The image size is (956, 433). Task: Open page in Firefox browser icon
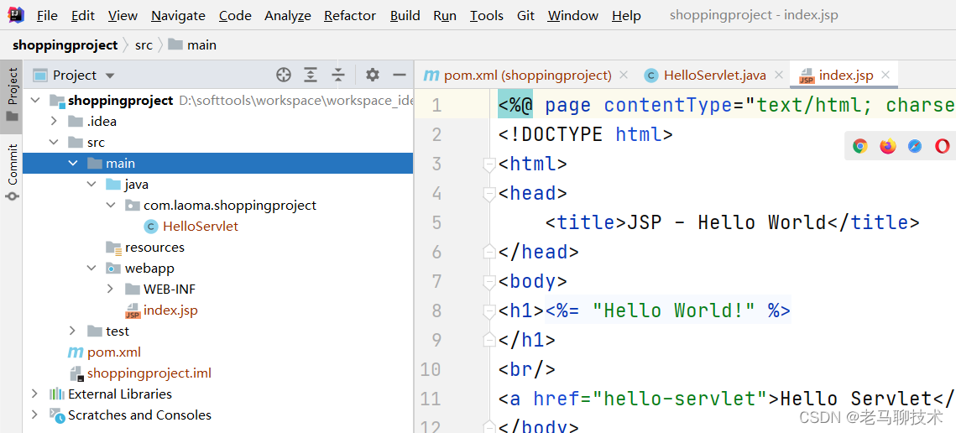pos(888,146)
